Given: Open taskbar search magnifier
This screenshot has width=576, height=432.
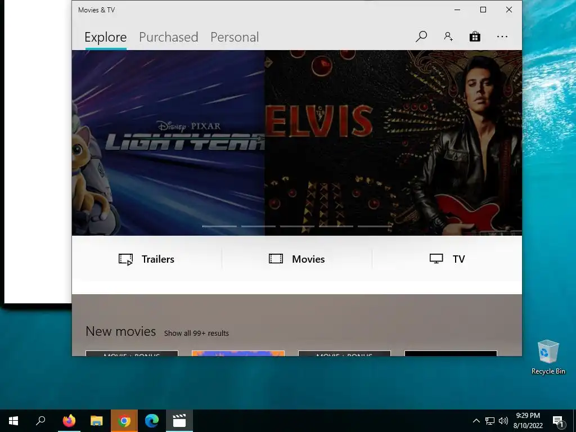Looking at the screenshot, I should point(40,421).
